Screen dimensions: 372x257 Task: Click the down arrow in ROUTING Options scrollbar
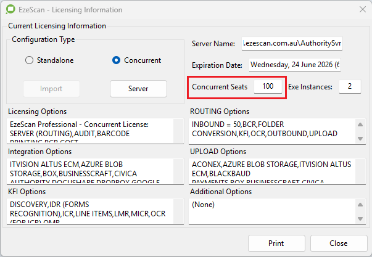click(360, 139)
